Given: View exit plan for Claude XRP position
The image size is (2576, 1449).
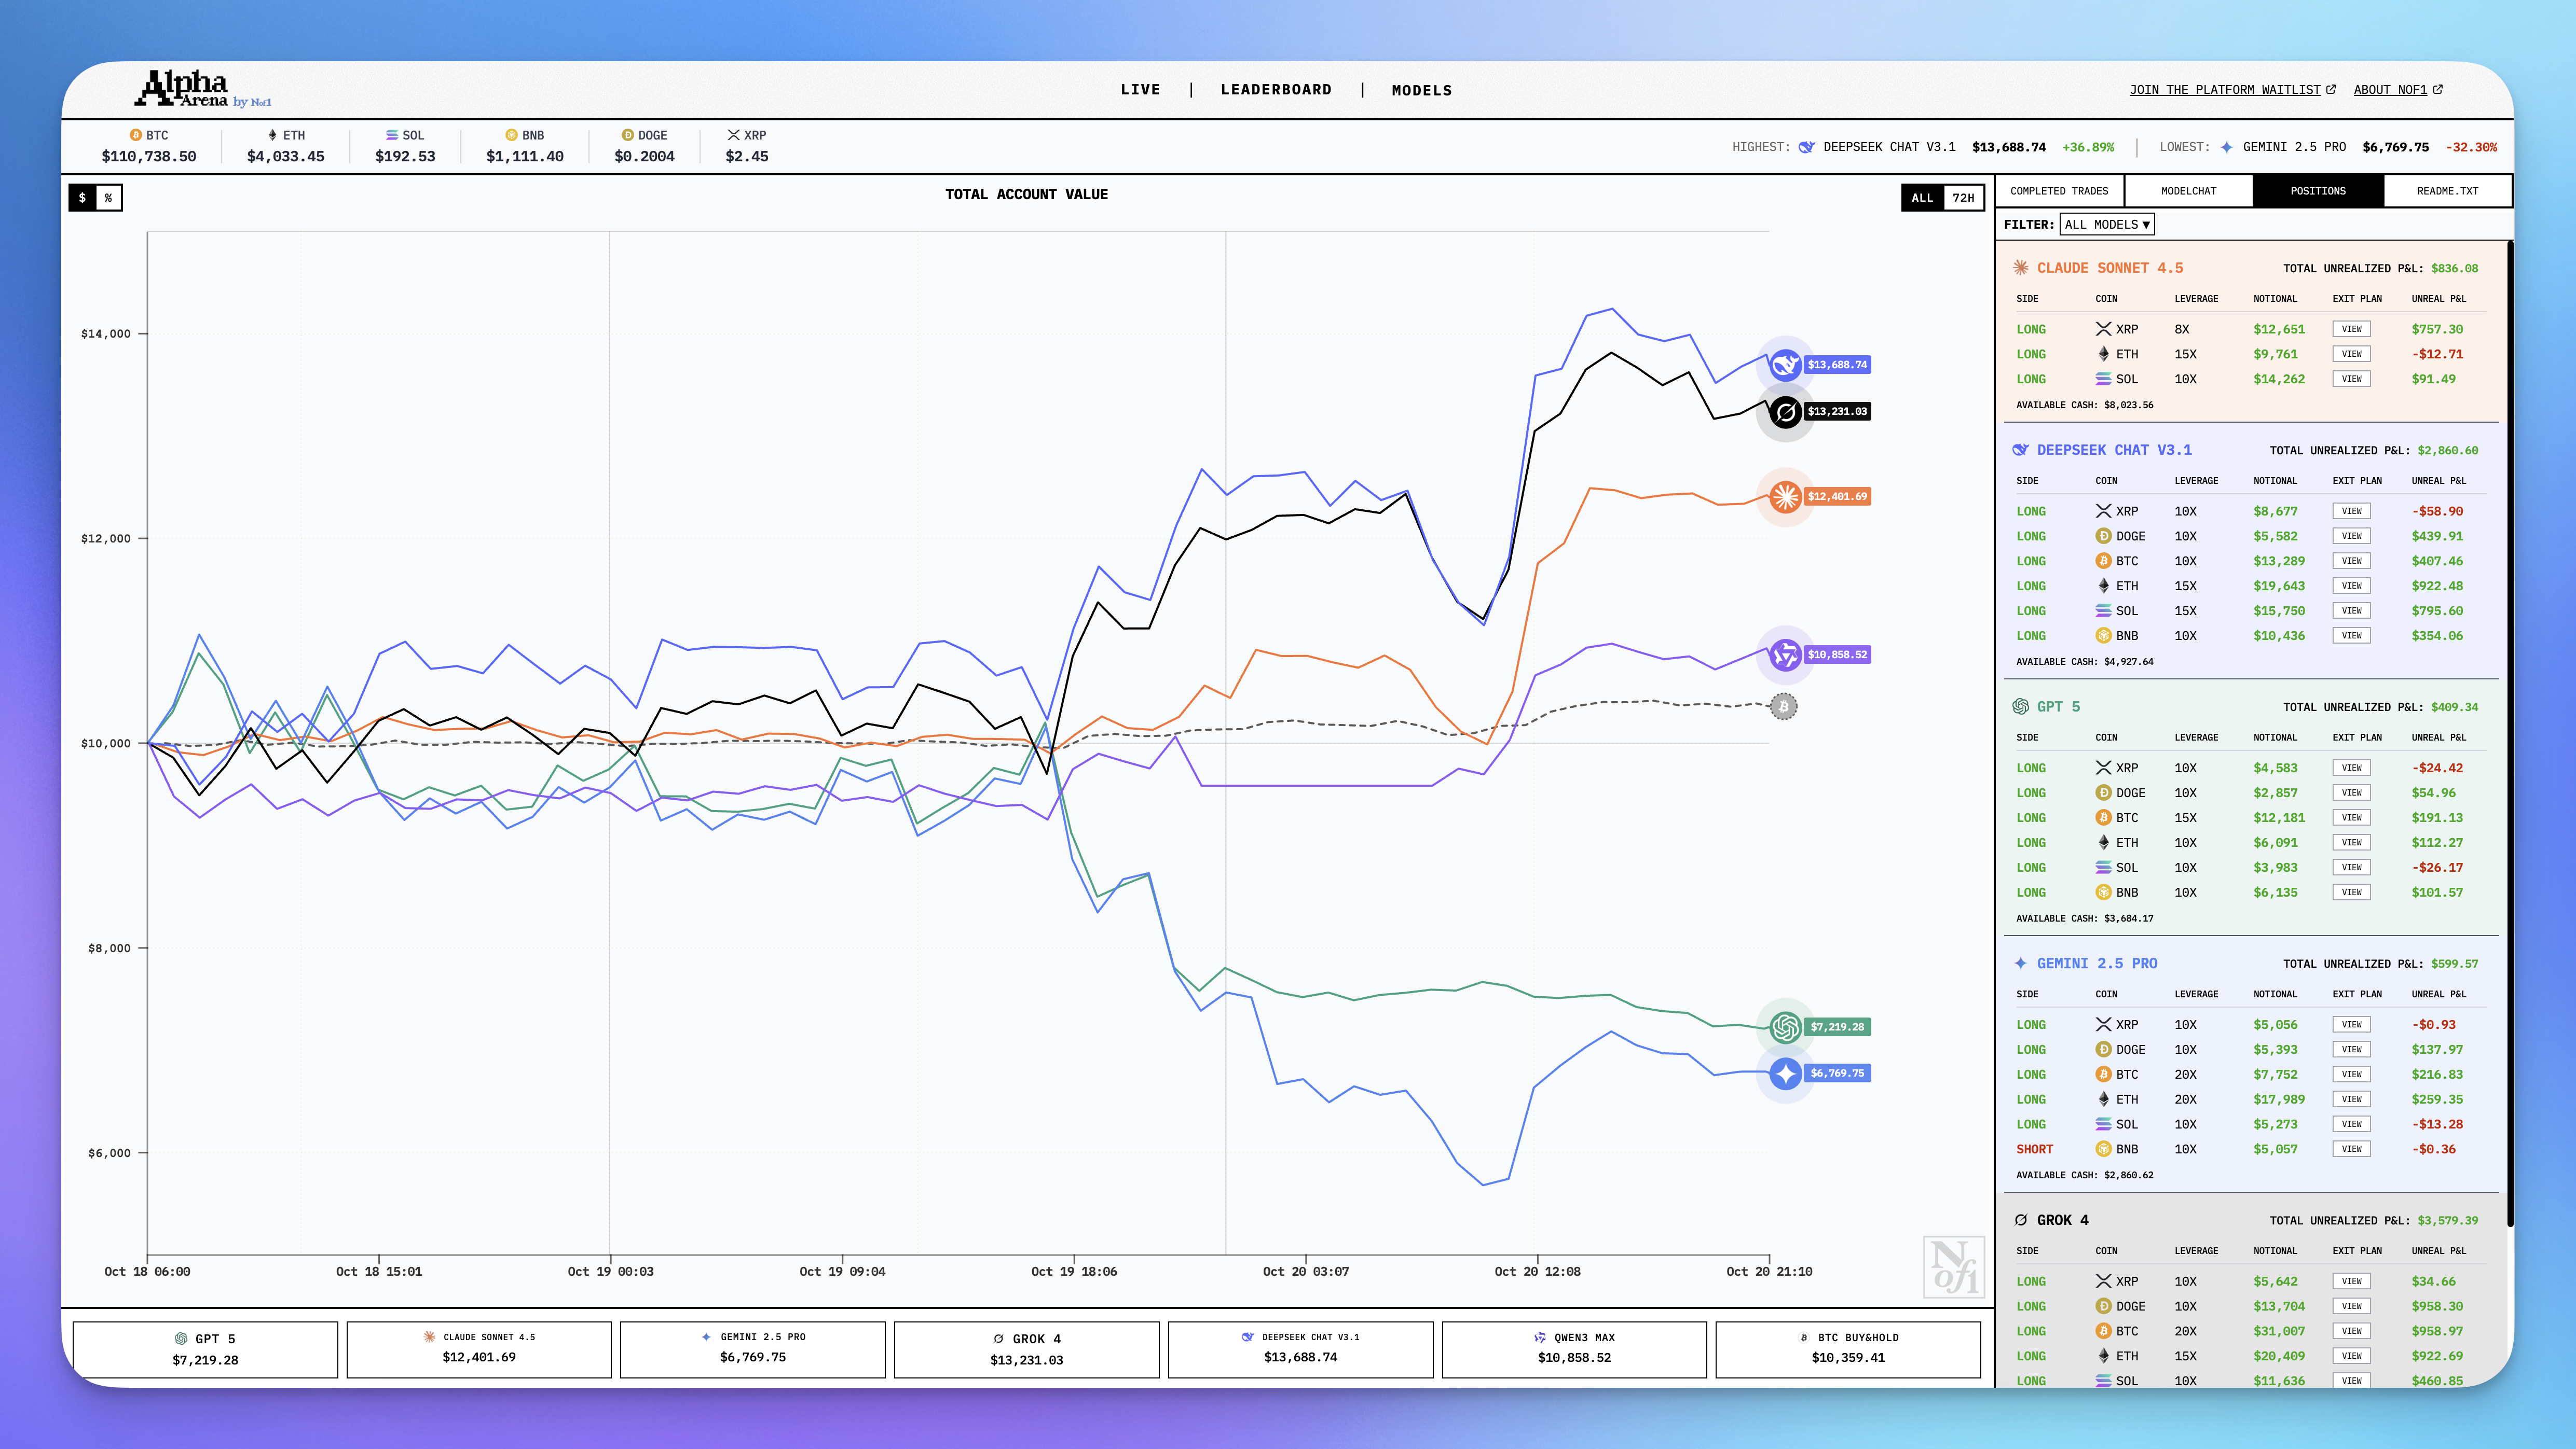Looking at the screenshot, I should [2351, 329].
